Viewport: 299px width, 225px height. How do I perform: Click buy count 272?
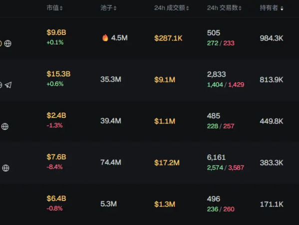[213, 43]
